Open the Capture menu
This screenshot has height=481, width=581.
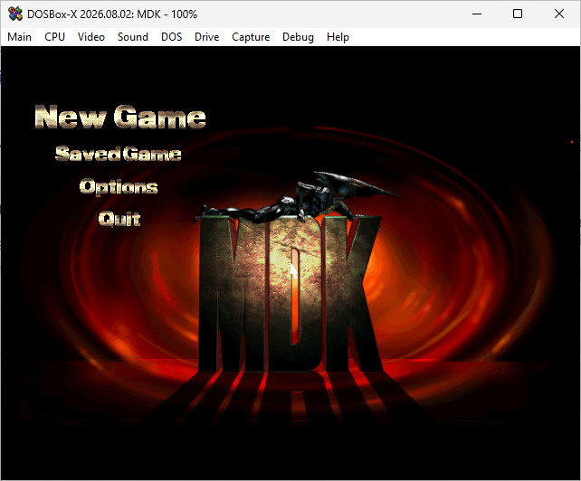point(251,37)
